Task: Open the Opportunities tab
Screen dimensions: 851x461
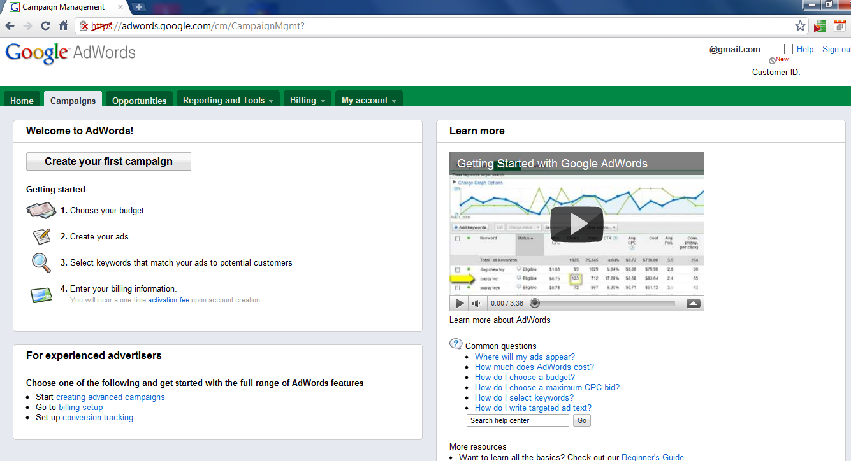Action: [139, 100]
